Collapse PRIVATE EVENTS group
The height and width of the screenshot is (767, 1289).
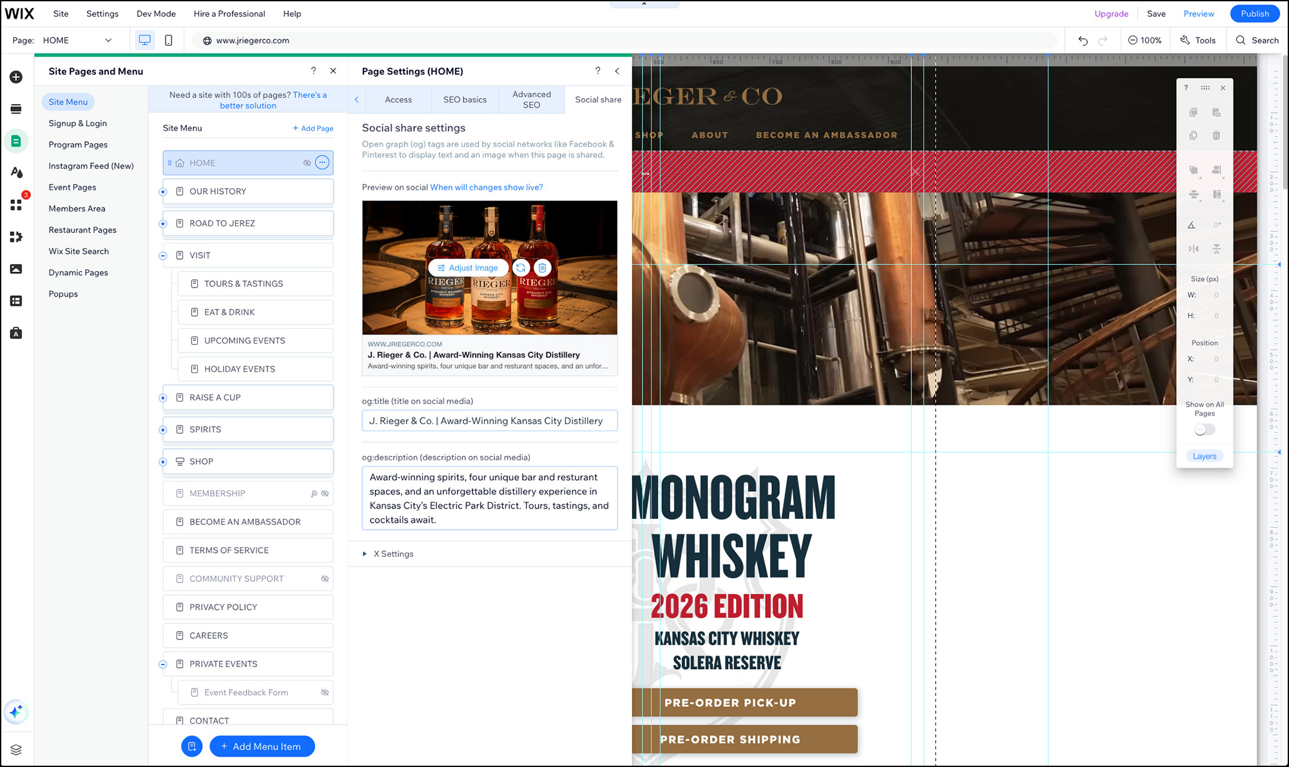[163, 665]
